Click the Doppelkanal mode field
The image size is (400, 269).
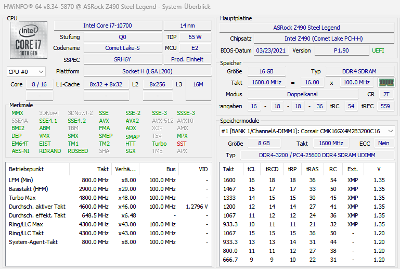tap(303, 94)
